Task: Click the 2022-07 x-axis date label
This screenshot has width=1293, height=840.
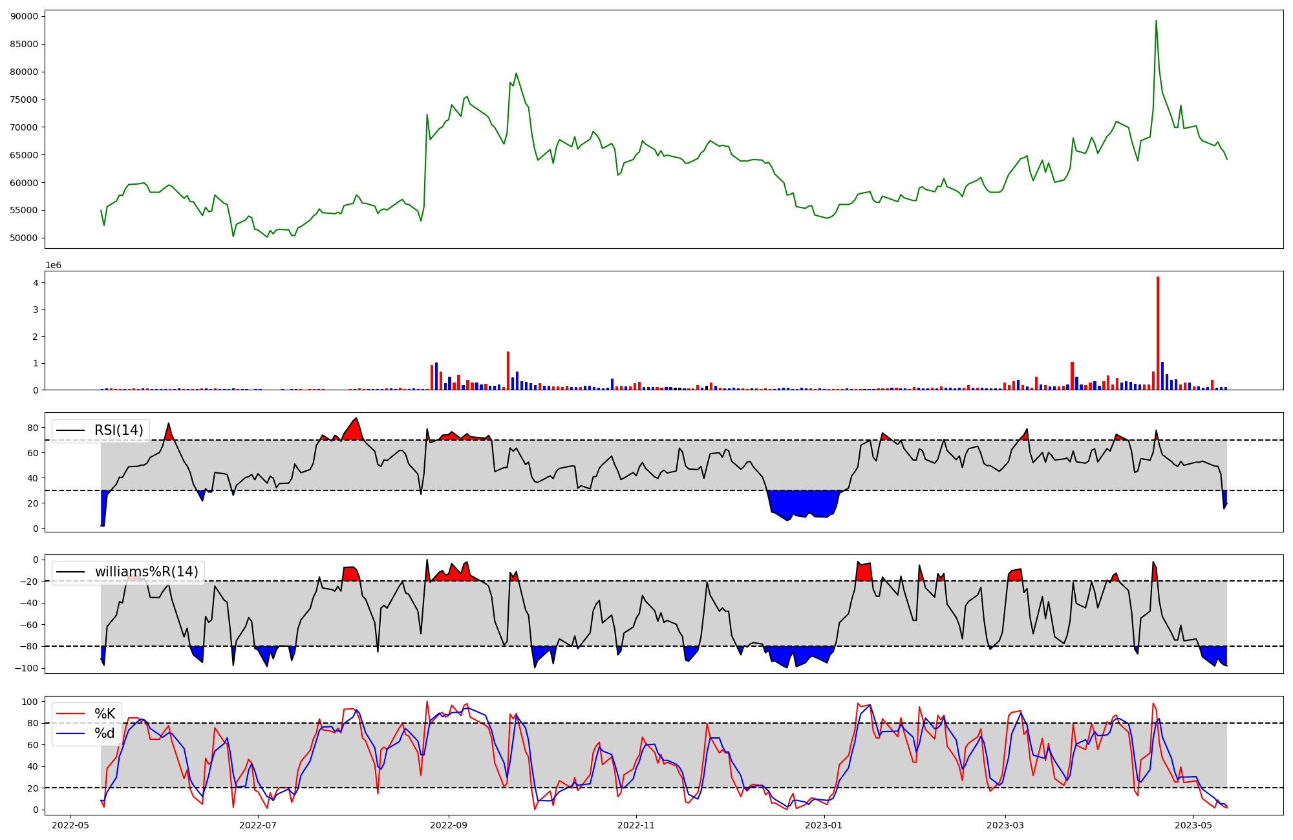Action: [x=258, y=825]
